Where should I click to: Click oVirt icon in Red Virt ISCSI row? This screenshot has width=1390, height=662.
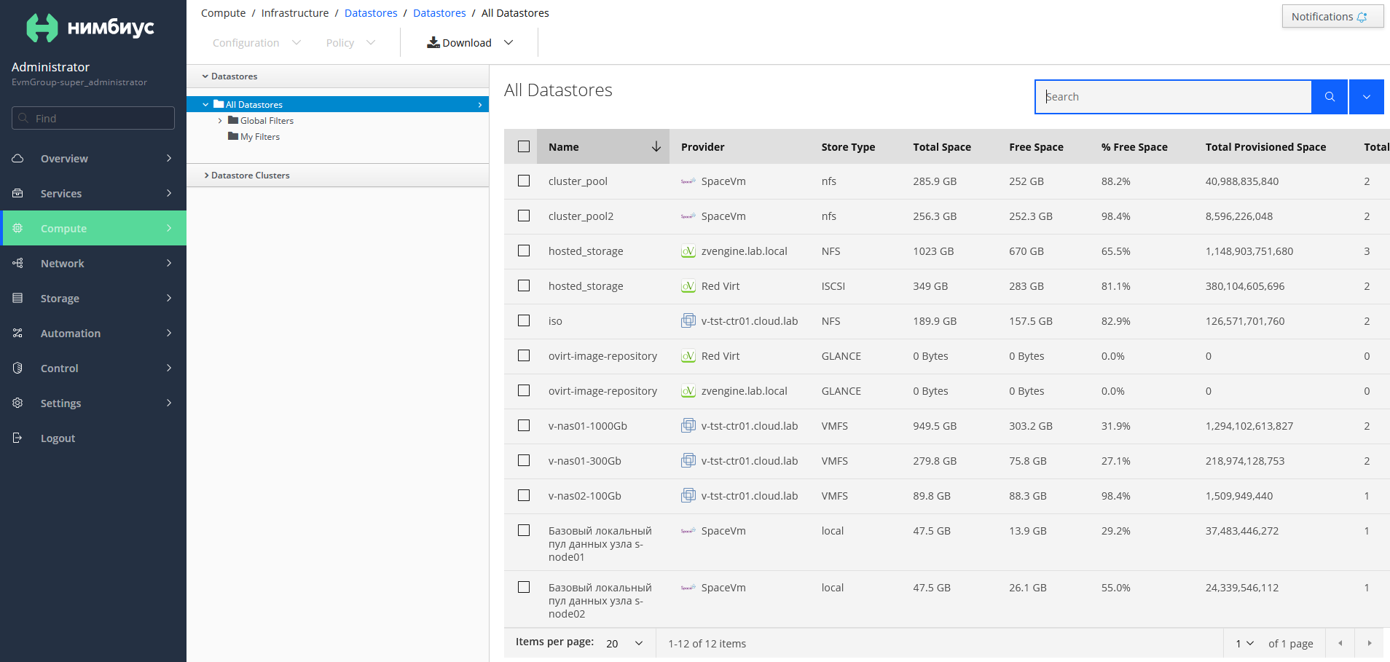[x=688, y=286]
